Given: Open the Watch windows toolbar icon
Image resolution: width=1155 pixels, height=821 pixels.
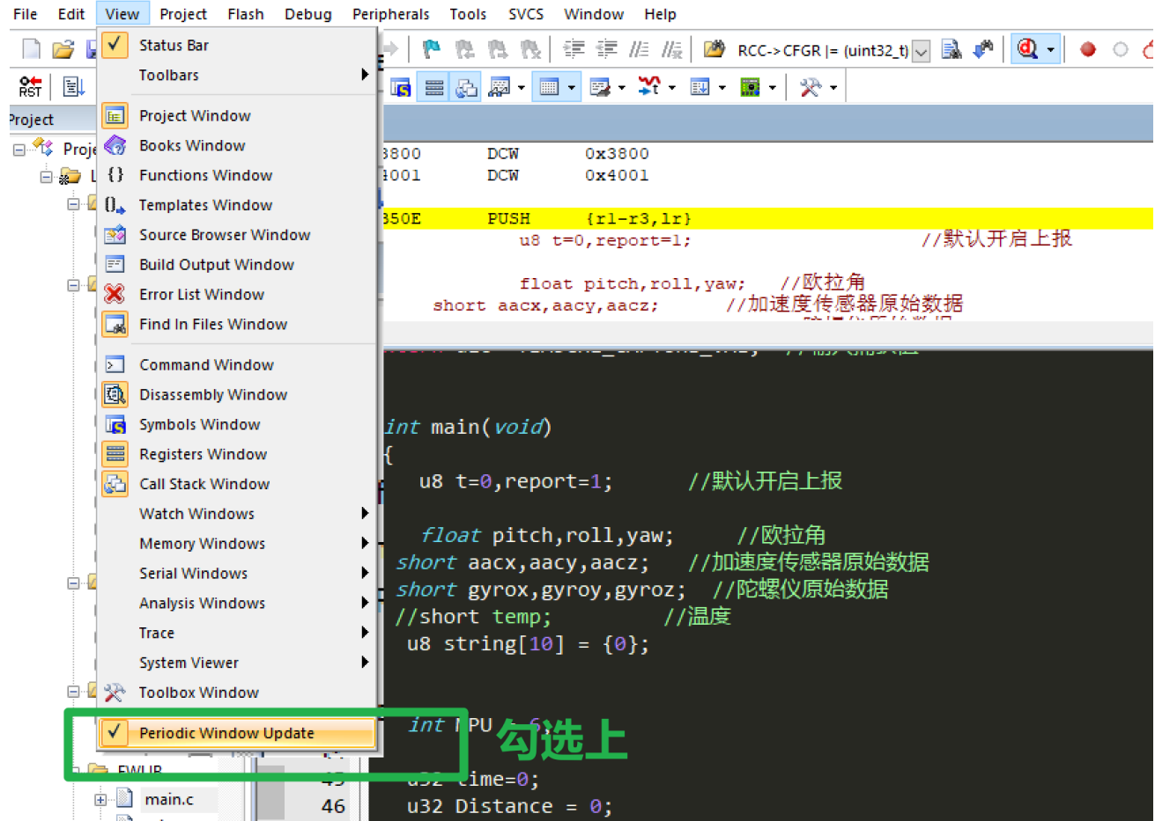Looking at the screenshot, I should click(500, 87).
